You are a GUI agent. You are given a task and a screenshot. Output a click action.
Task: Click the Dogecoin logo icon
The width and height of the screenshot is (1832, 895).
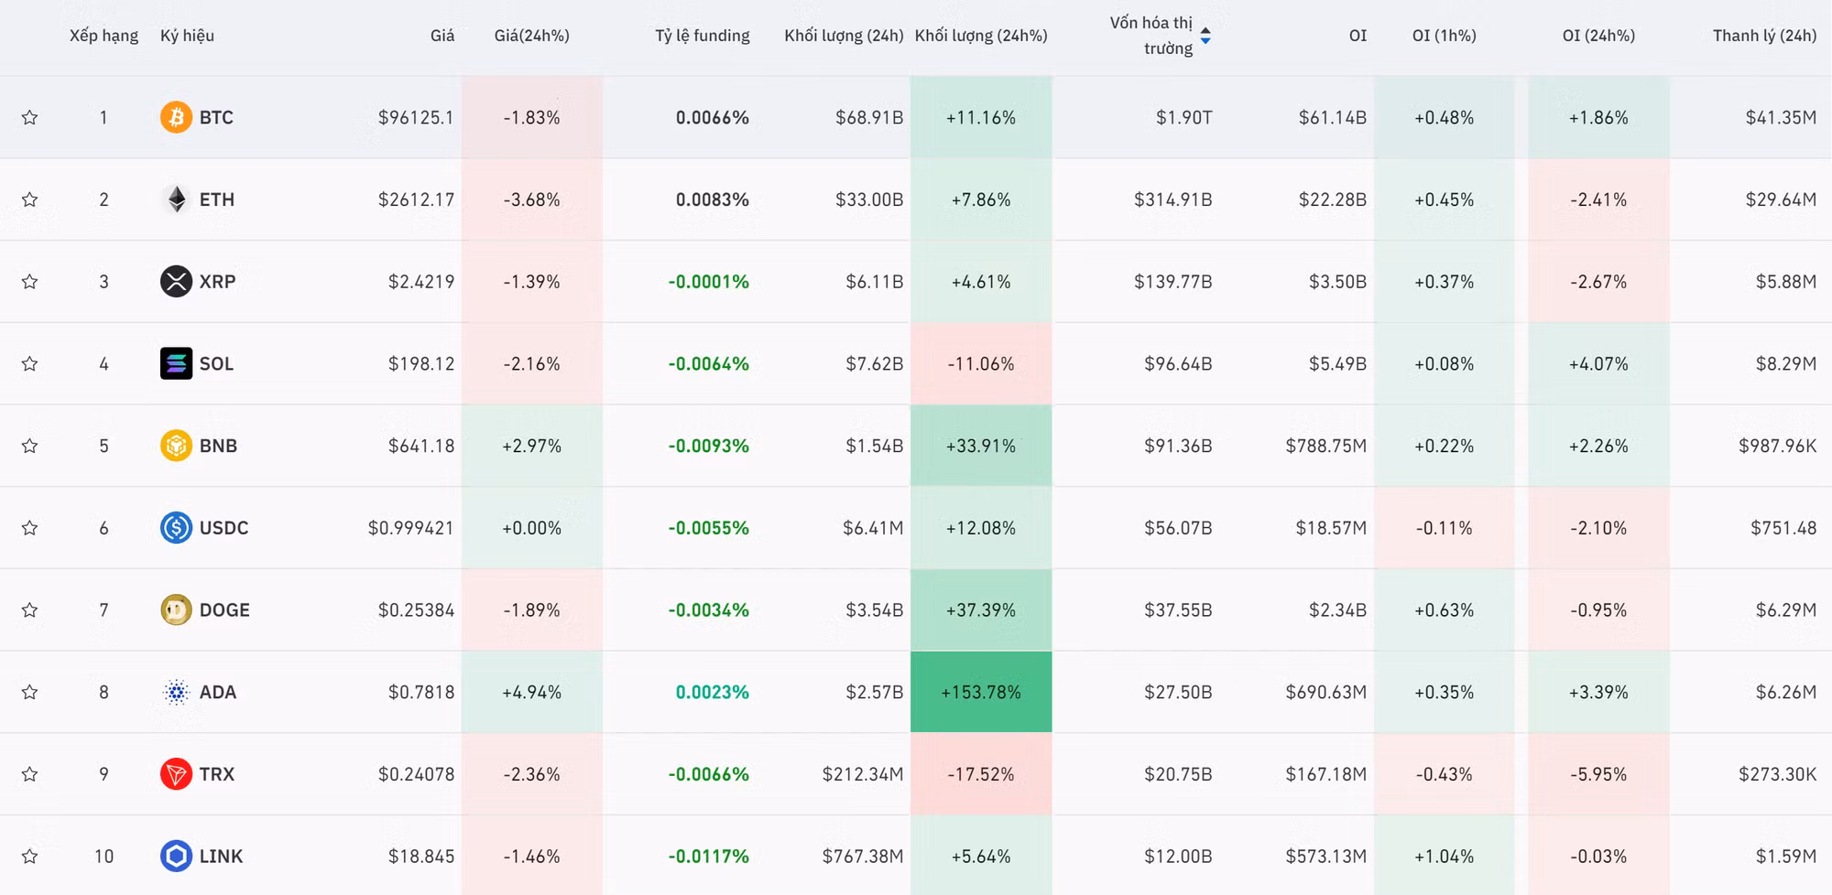pos(176,609)
